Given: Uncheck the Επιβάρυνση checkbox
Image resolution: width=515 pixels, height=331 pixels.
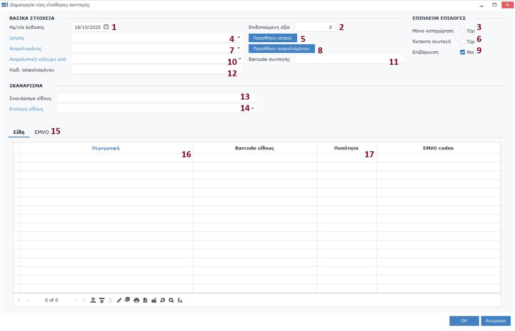Looking at the screenshot, I should click(x=462, y=52).
